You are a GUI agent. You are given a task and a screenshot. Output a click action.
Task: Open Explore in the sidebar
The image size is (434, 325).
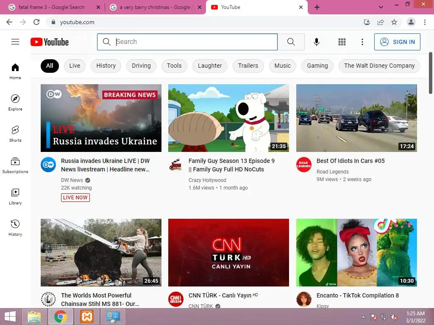pyautogui.click(x=15, y=102)
